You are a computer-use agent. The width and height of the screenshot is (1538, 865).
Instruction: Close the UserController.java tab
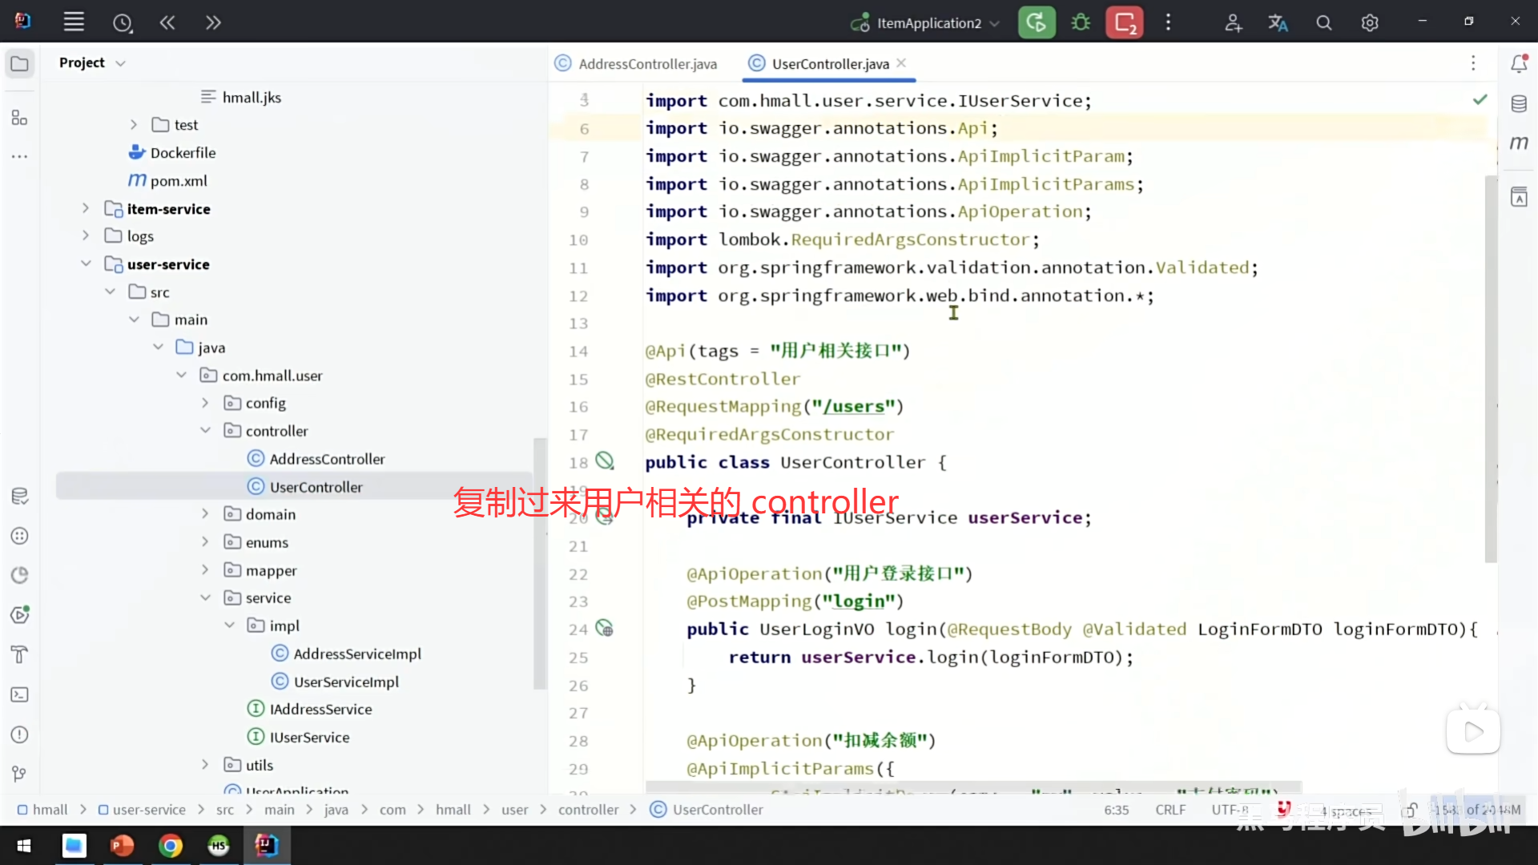pos(901,63)
